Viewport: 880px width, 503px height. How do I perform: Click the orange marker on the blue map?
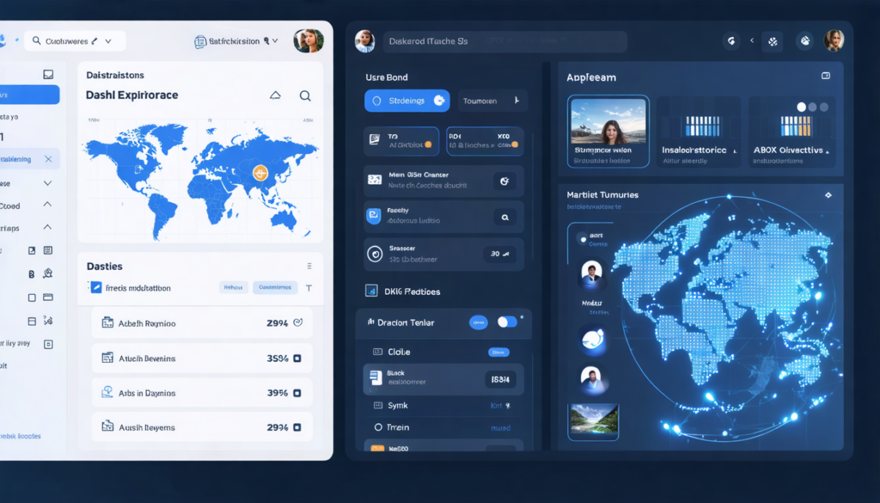[x=260, y=173]
